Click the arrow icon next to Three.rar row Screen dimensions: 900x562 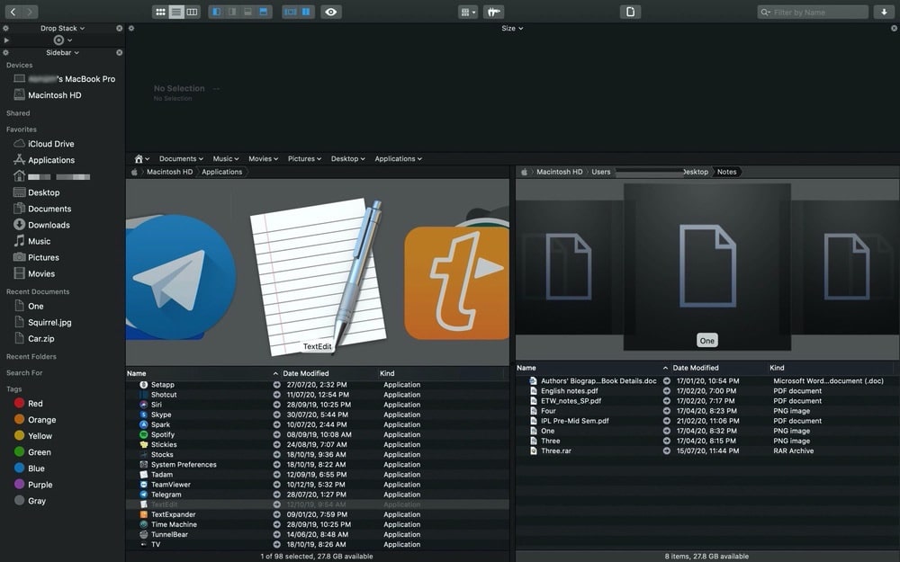coord(666,450)
